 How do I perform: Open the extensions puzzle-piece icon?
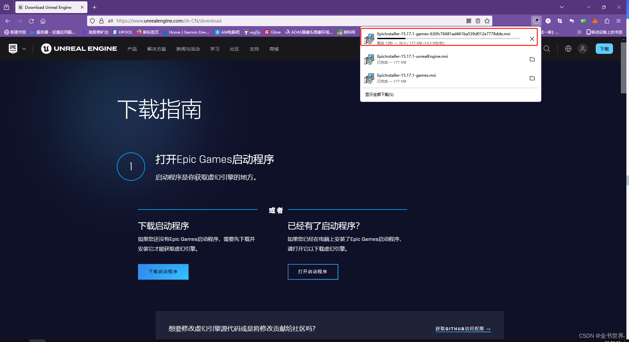[x=607, y=21]
